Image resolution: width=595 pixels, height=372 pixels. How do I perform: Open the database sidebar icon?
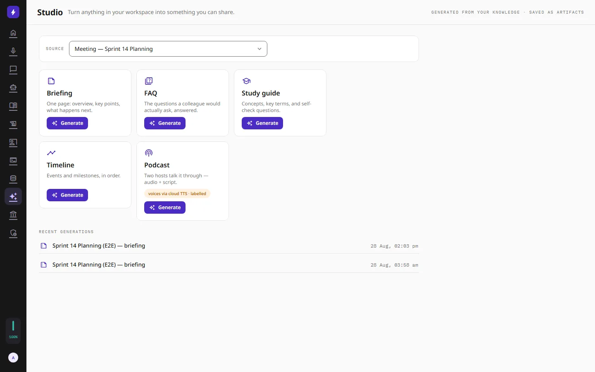coord(13,179)
